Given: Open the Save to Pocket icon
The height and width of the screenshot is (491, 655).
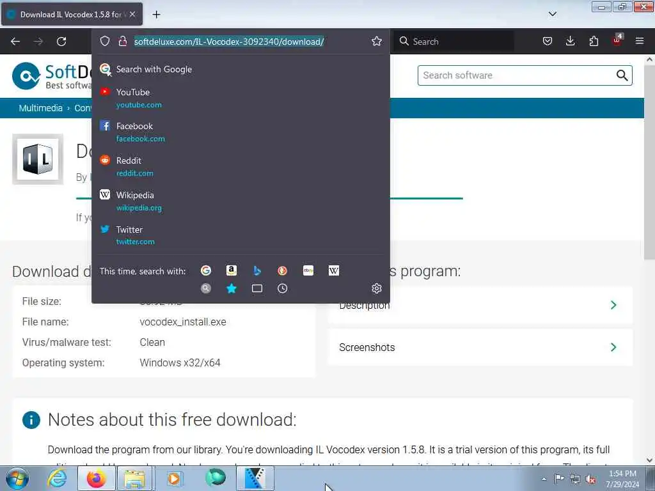Looking at the screenshot, I should (548, 41).
